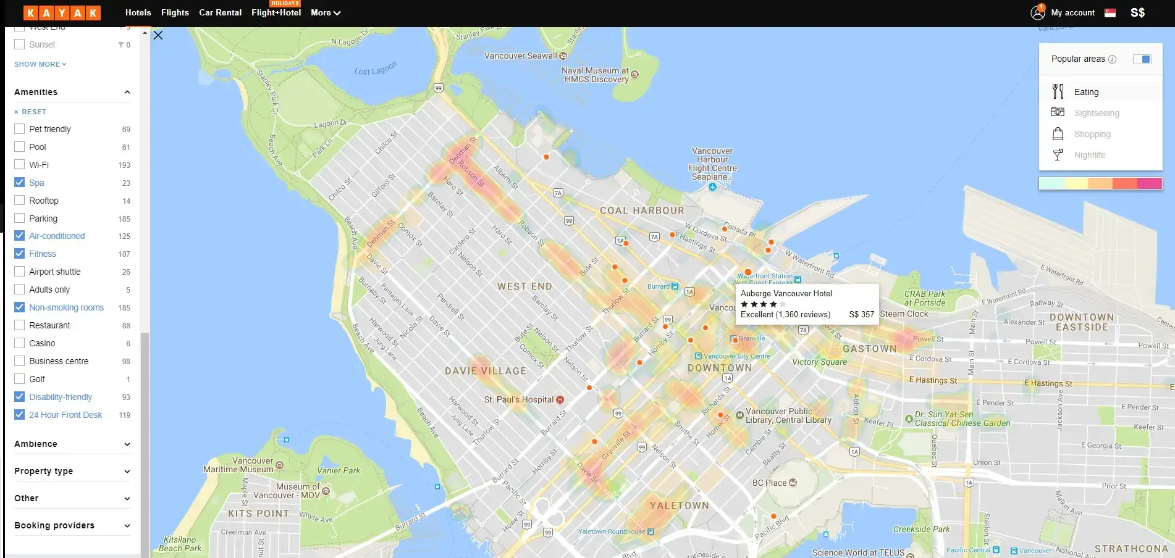Click the filter sidebar scrollbar
Screen dimensions: 1175x558
(145, 444)
